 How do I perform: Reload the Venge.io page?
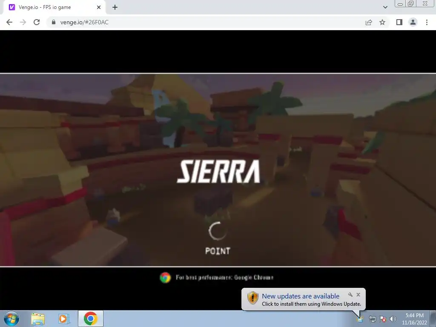pos(37,22)
